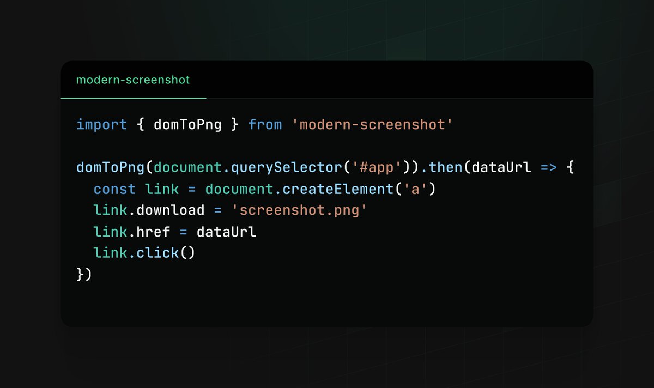Click the closing '})' on last line

click(x=84, y=274)
